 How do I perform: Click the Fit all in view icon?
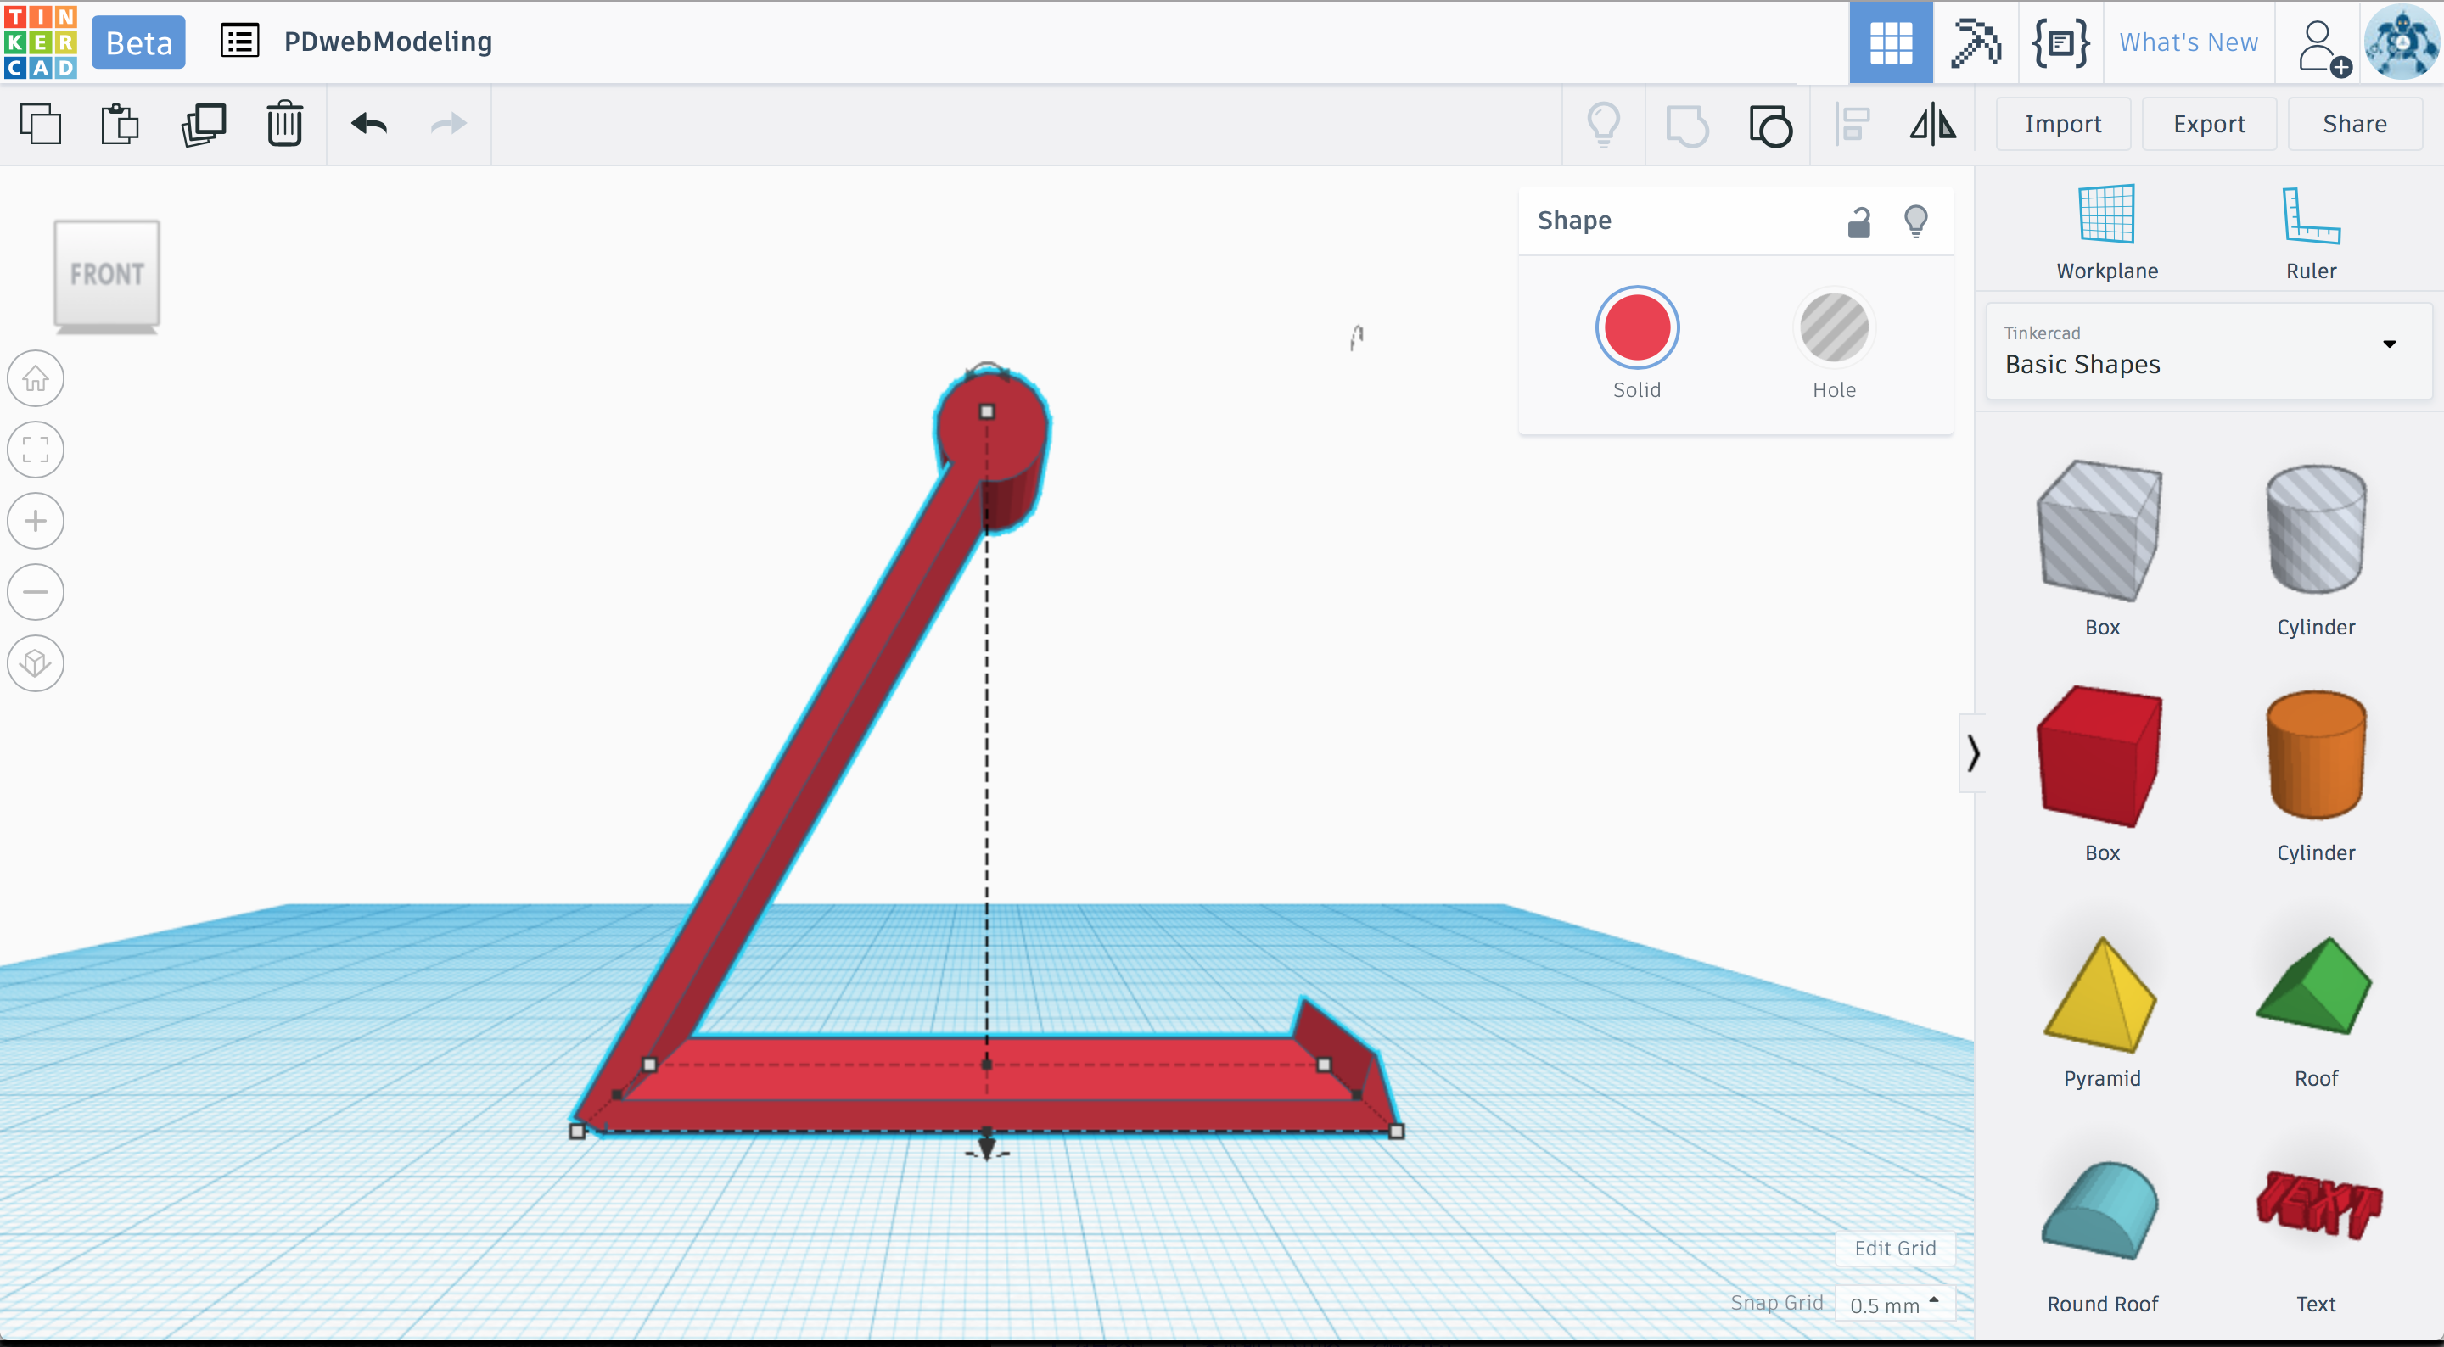coord(36,450)
